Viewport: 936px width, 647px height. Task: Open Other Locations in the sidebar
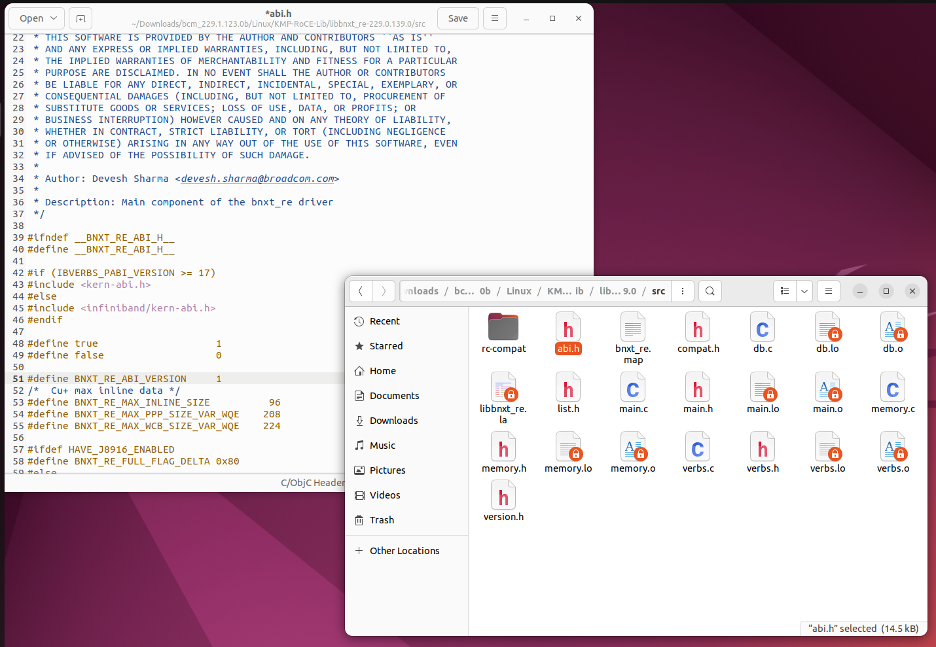pos(404,551)
